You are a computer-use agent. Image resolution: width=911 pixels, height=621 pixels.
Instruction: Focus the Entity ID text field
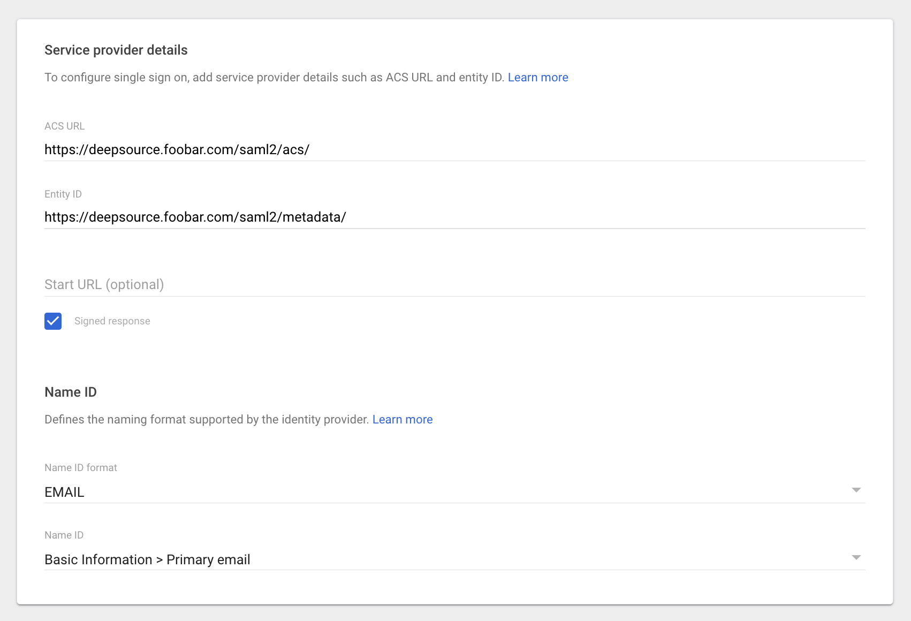454,217
